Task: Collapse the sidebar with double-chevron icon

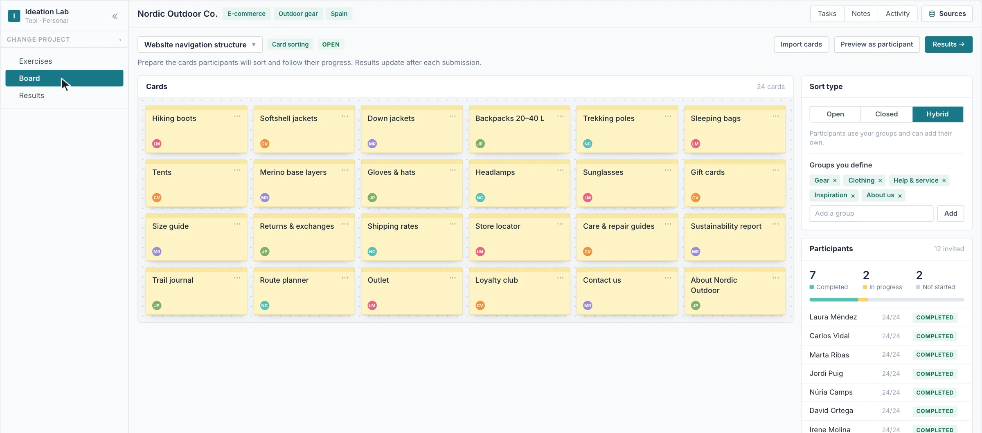Action: (115, 16)
